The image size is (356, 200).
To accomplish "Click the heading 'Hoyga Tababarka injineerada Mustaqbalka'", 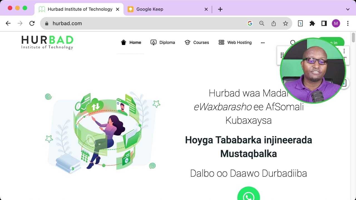I will point(248,147).
